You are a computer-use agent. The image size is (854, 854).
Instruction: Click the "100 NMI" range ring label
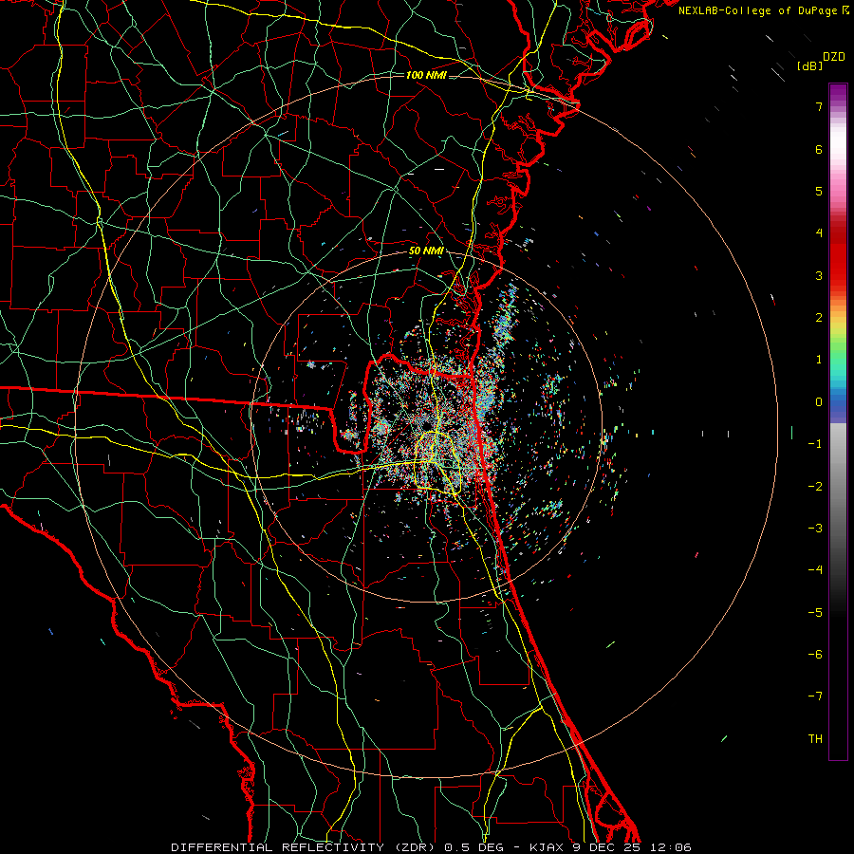tap(426, 75)
